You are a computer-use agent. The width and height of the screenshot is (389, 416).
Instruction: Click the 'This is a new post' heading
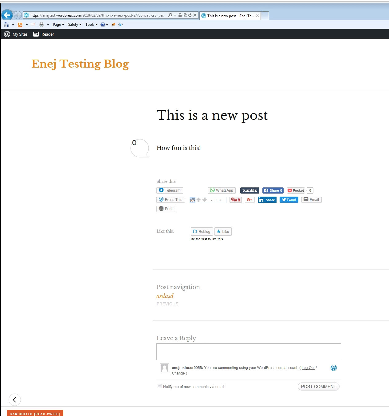point(212,116)
